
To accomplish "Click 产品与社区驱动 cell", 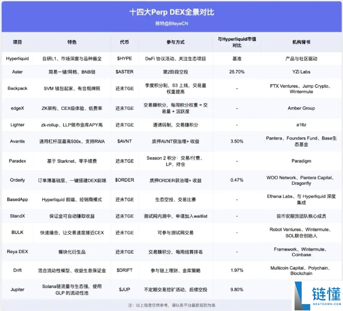I will pyautogui.click(x=301, y=59).
